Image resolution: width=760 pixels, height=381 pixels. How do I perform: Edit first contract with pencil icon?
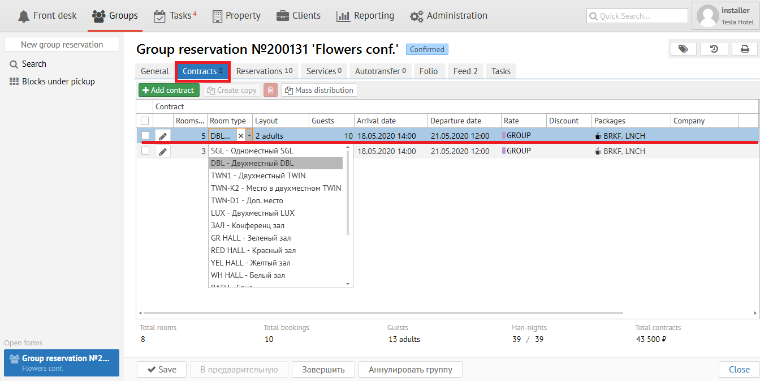(162, 136)
